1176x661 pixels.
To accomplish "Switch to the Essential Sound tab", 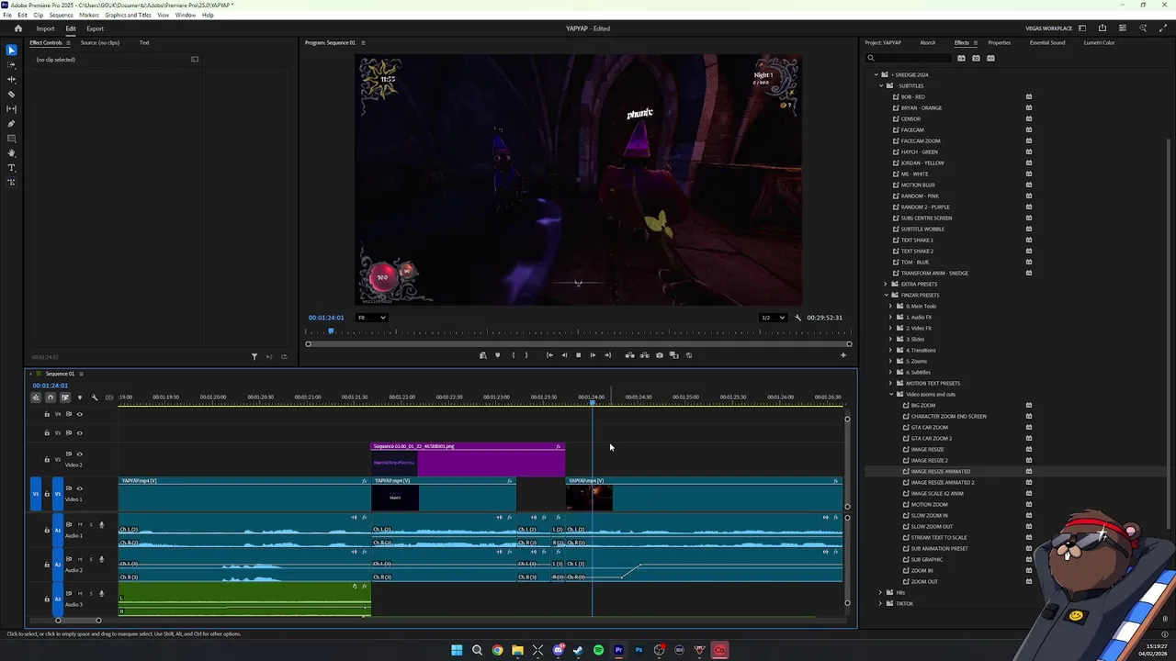I will click(x=1047, y=42).
